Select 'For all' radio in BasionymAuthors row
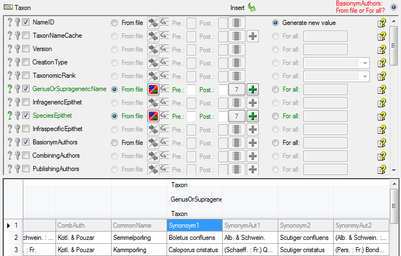 click(x=275, y=143)
